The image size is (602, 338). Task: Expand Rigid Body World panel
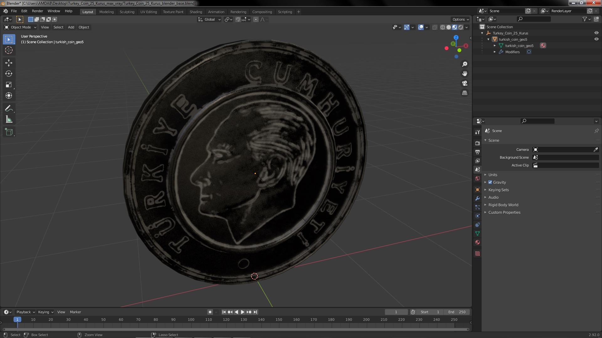coord(503,205)
